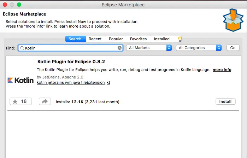Click the magnifying glass search icon
Image resolution: width=247 pixels, height=158 pixels.
point(22,48)
